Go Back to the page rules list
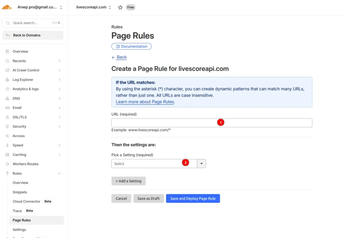 click(119, 57)
